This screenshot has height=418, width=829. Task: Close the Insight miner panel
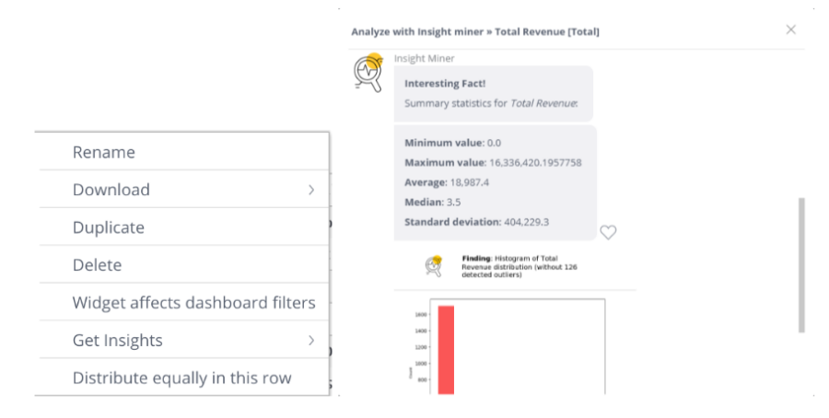point(790,29)
